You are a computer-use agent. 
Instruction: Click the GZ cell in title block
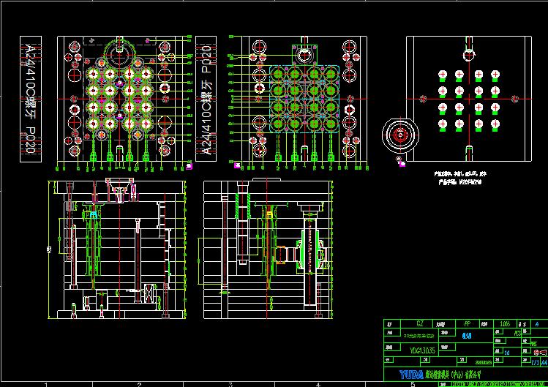pyautogui.click(x=419, y=323)
